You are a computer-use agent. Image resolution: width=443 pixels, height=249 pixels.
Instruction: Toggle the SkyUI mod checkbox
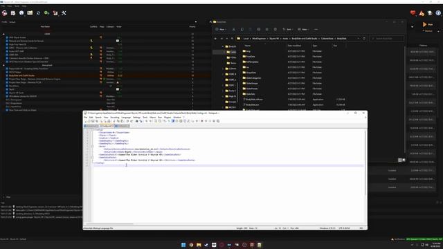click(x=7, y=89)
